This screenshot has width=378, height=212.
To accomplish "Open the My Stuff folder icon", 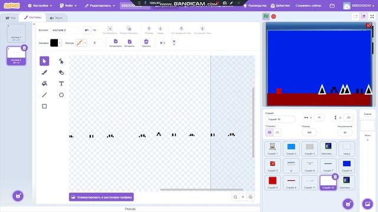I will [332, 5].
